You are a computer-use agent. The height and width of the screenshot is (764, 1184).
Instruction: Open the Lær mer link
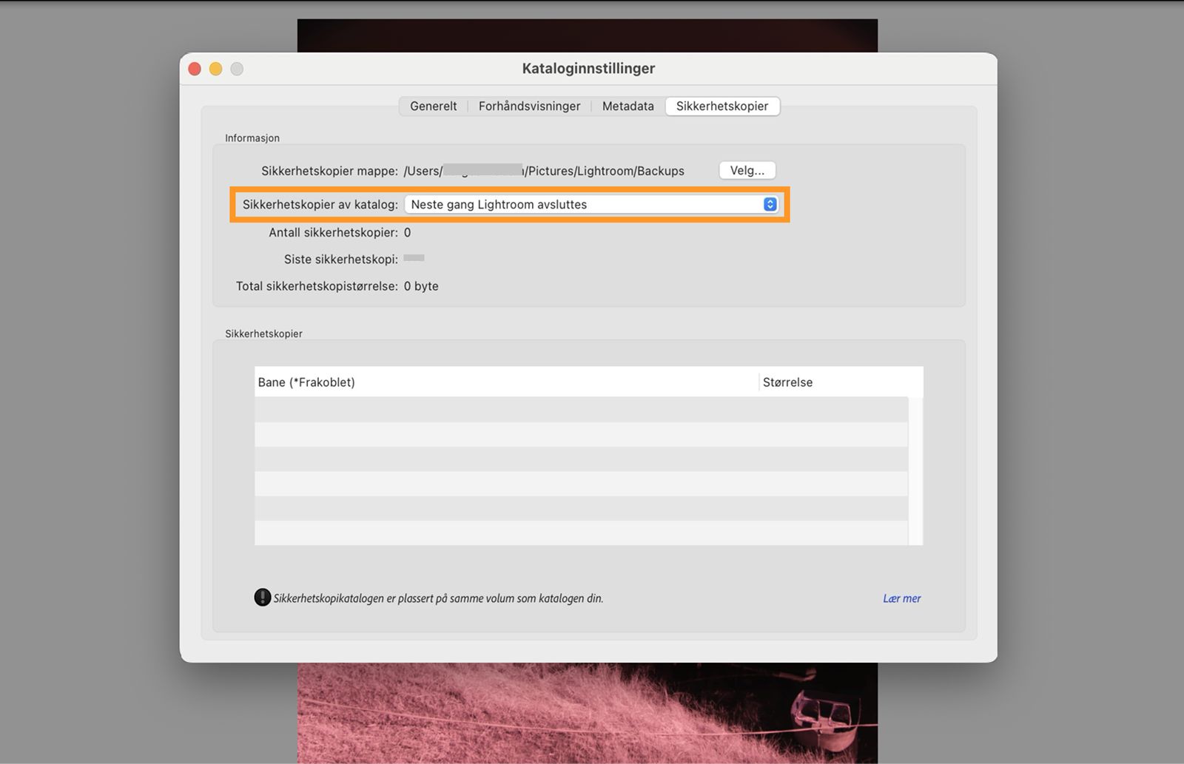901,598
